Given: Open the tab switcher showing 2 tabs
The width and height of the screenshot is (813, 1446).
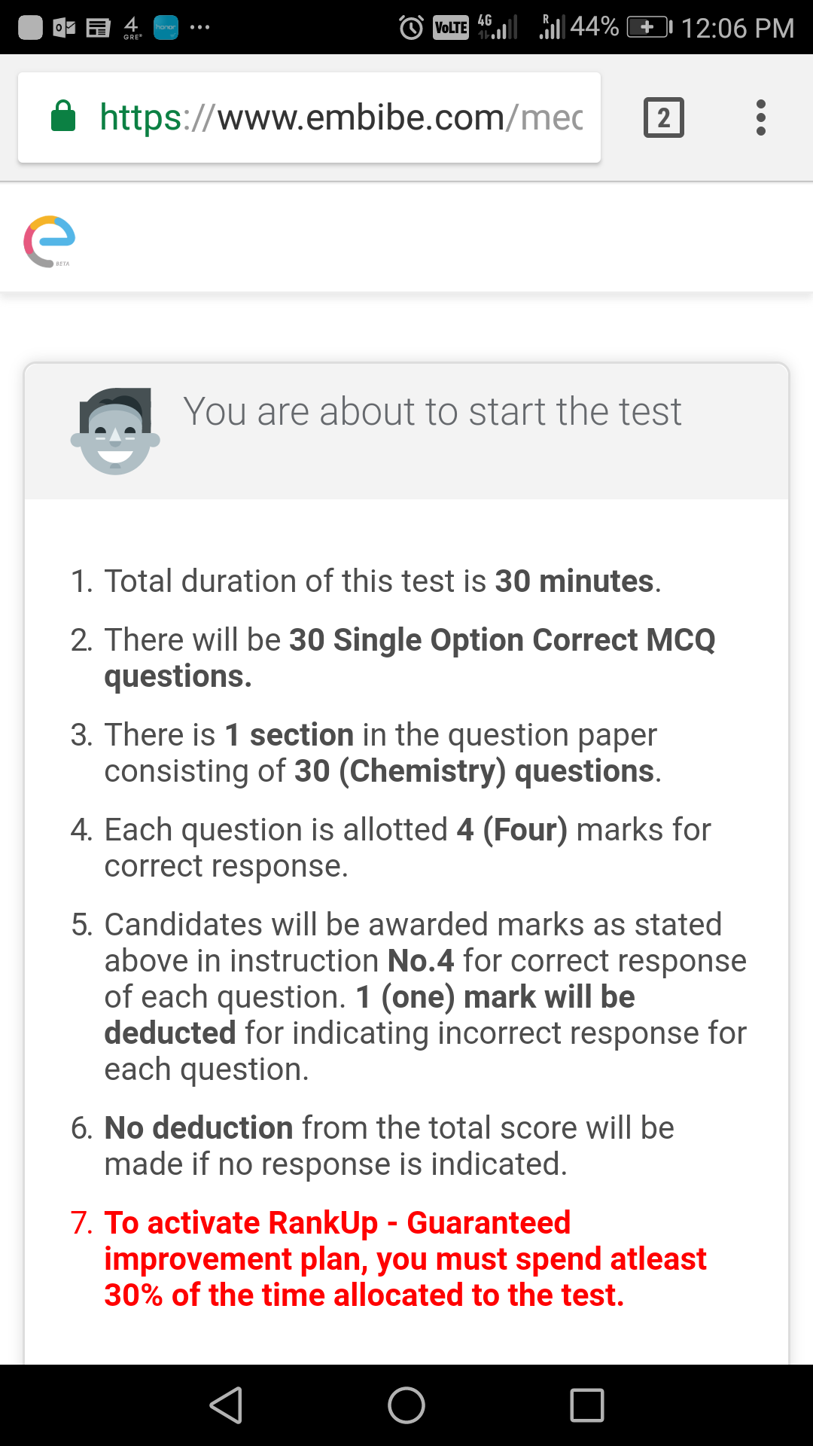Looking at the screenshot, I should point(663,117).
